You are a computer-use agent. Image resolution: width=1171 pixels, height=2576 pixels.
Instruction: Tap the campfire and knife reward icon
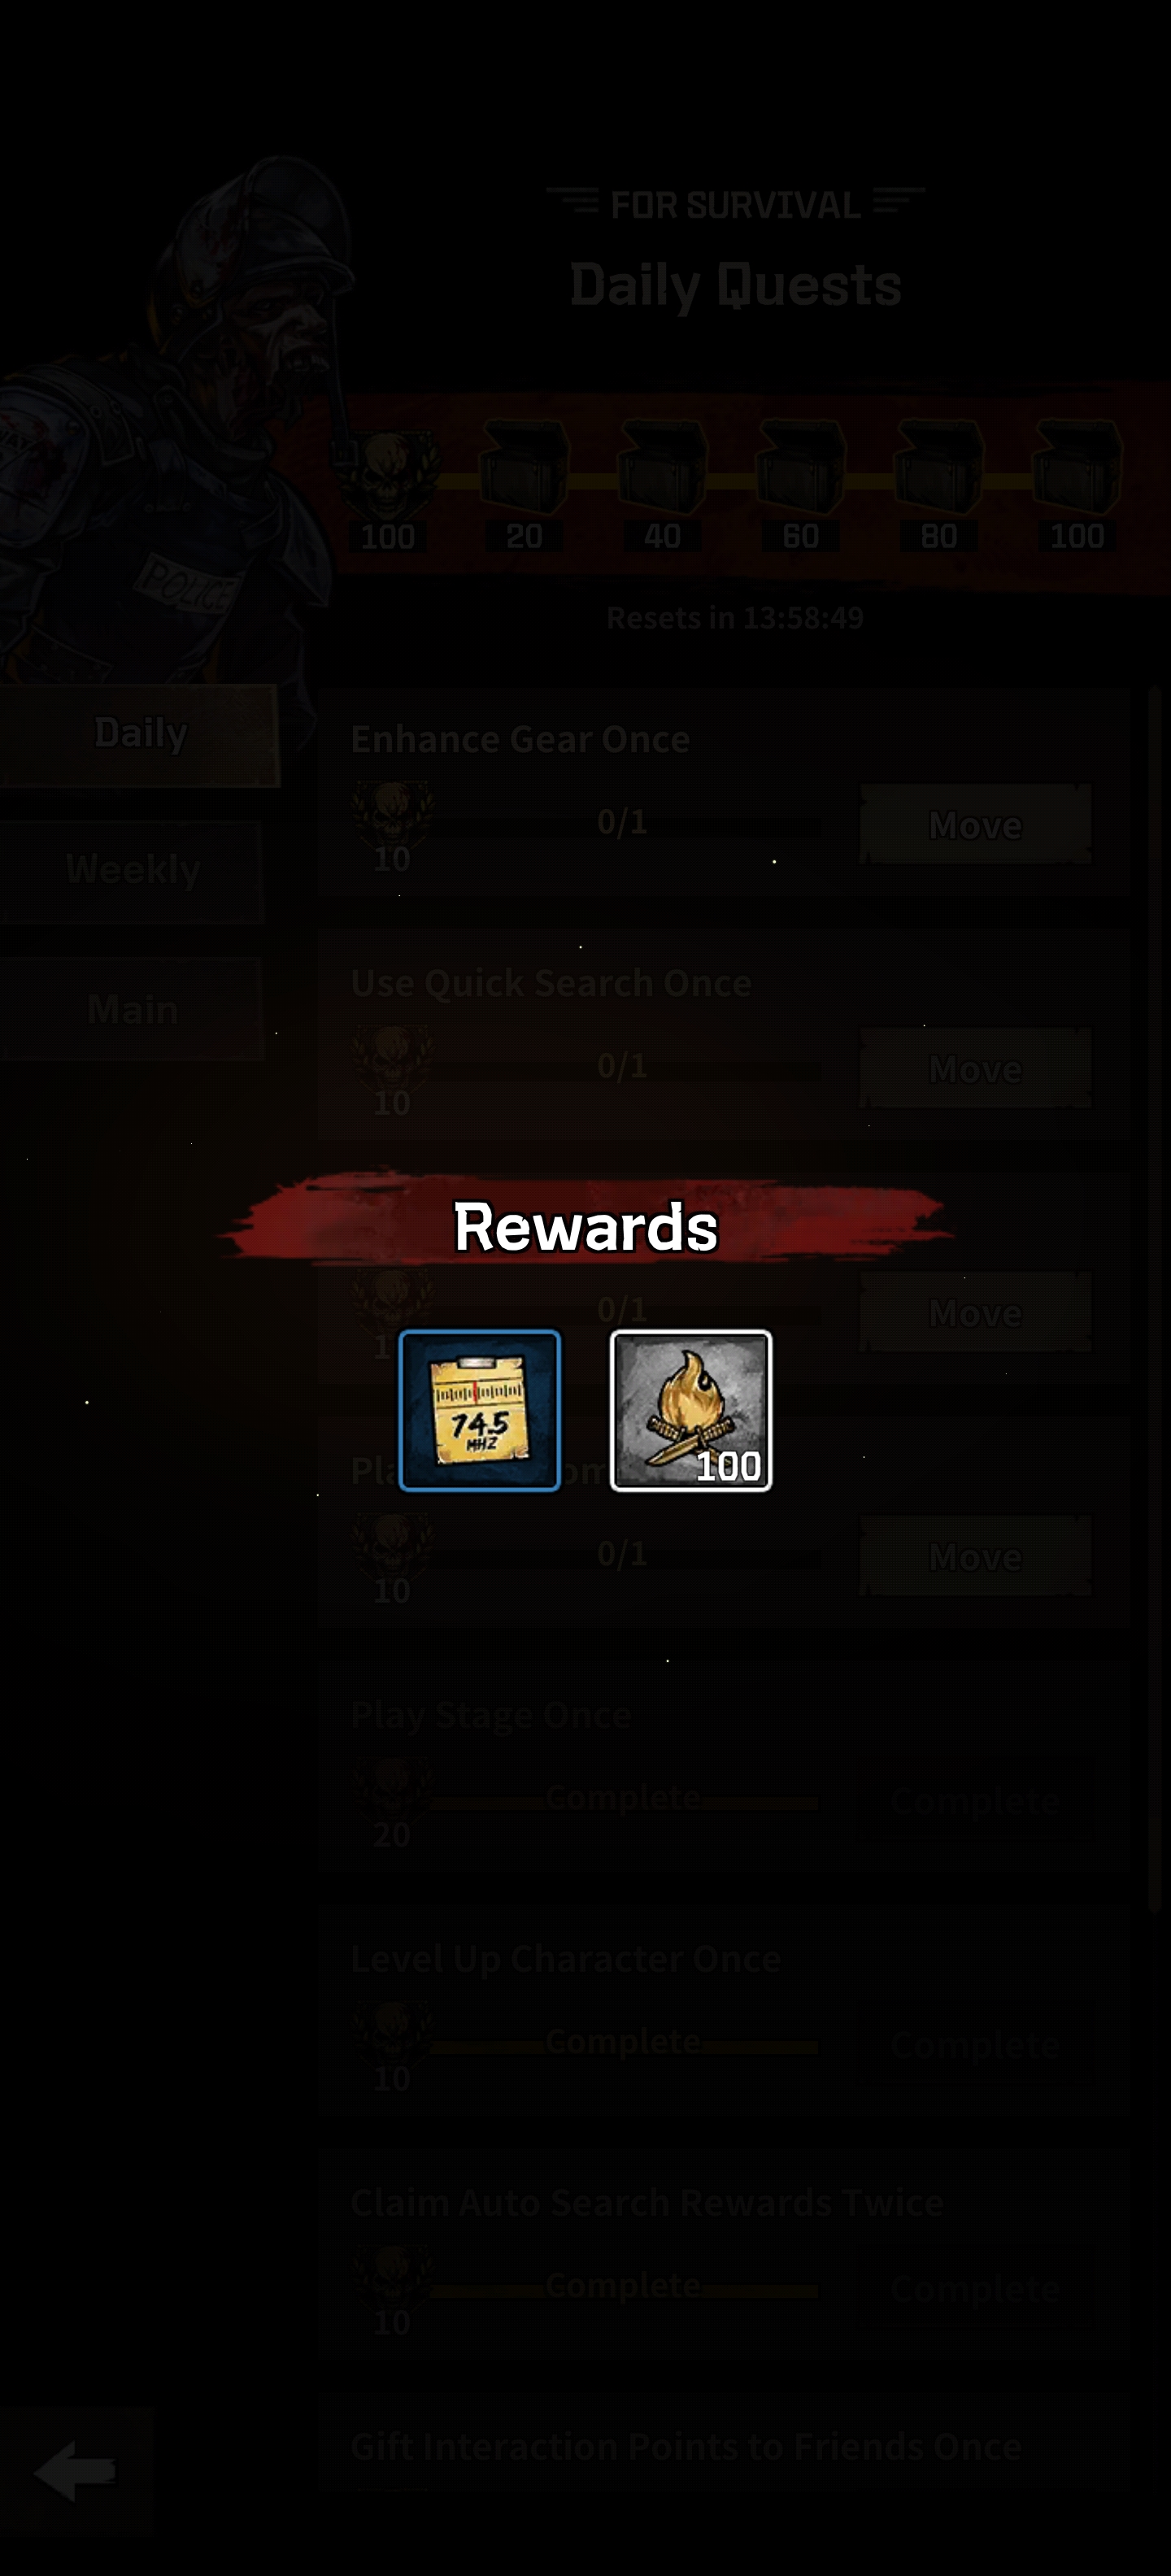690,1410
